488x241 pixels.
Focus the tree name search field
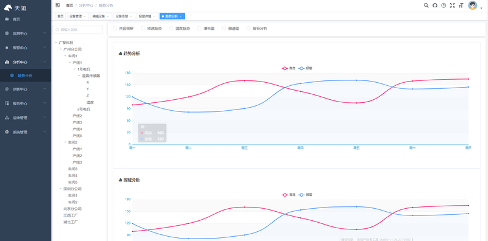[x=78, y=30]
